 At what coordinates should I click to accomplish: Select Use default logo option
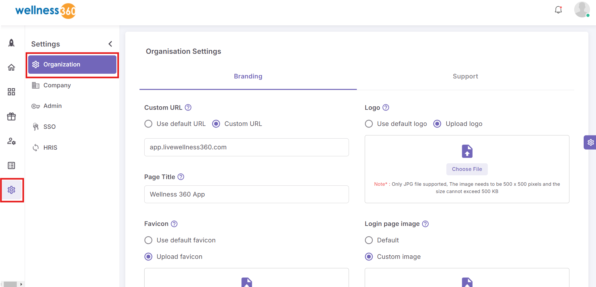[x=369, y=124]
